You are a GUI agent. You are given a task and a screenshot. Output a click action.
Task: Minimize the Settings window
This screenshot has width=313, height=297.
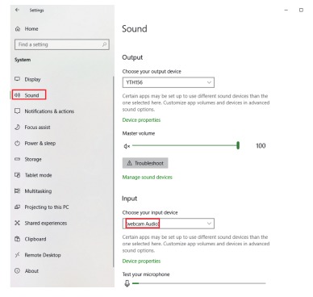click(286, 10)
